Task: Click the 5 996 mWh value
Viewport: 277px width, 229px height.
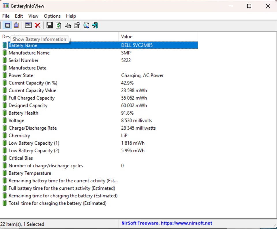Action: click(x=133, y=150)
